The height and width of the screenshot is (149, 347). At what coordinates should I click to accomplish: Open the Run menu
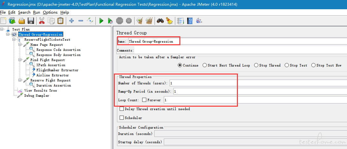[37, 12]
